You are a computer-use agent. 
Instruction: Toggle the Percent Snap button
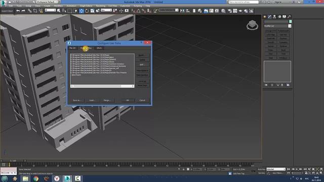(144, 11)
